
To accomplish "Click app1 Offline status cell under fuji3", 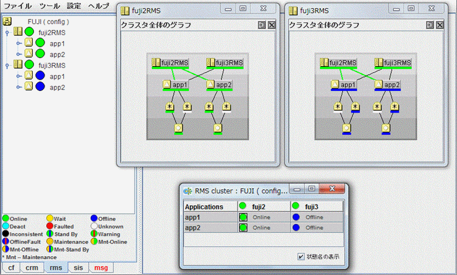I will [317, 218].
